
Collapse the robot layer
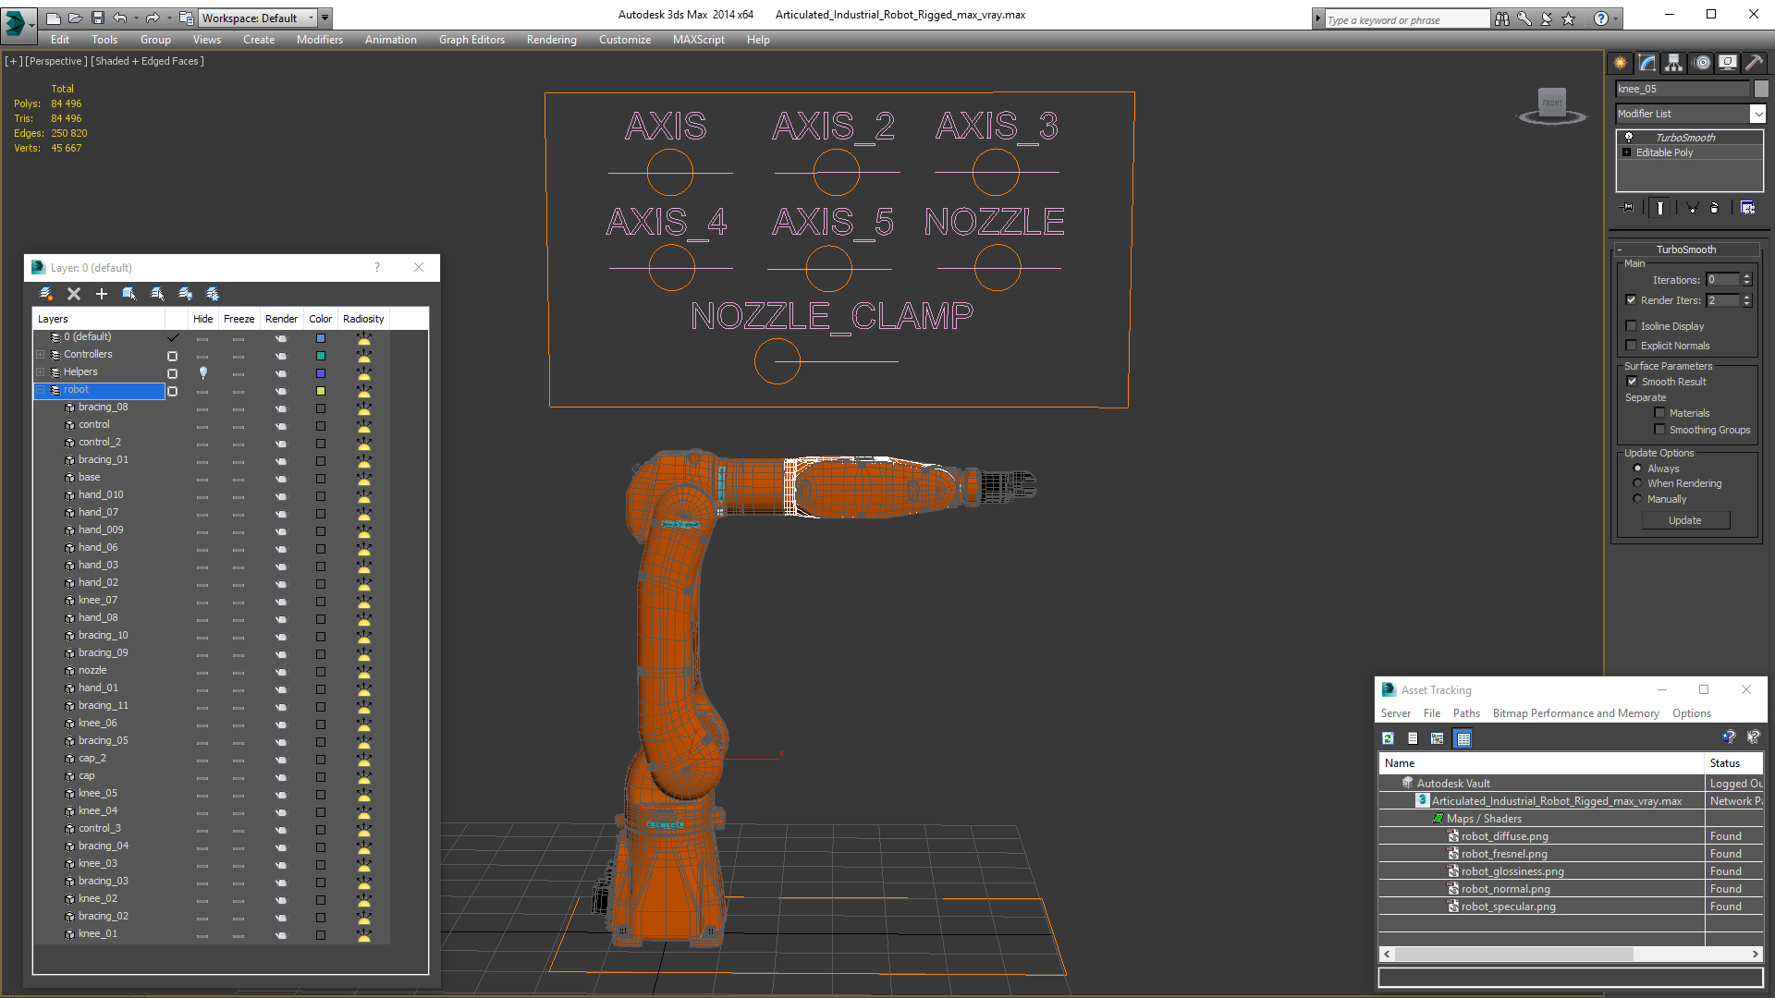point(40,390)
